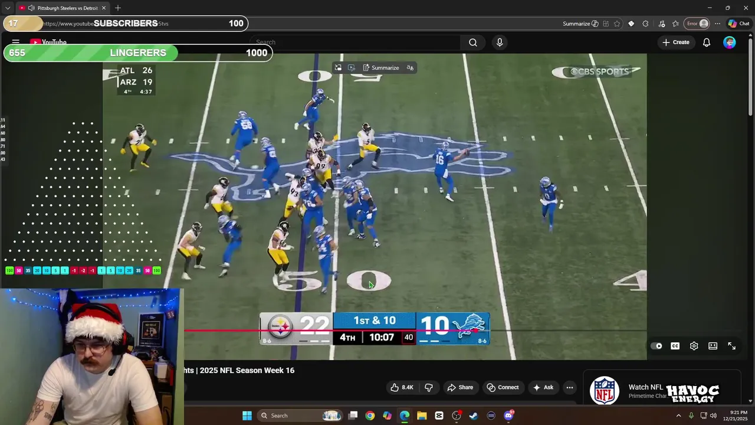
Task: Close the Pittsburgh Steelers vs Detroit tab
Action: (x=104, y=8)
